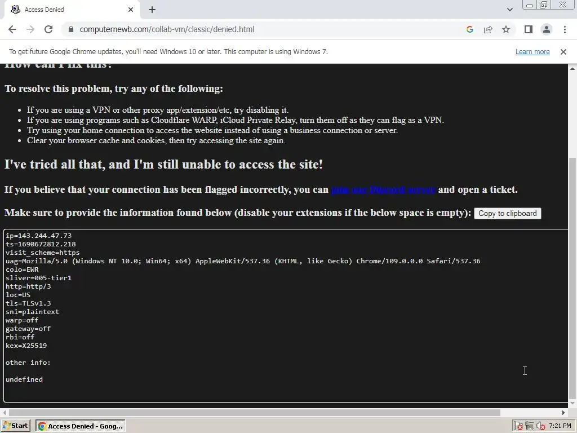This screenshot has width=577, height=433.
Task: Click the horizontal scrollbar left arrow
Action: click(5, 413)
